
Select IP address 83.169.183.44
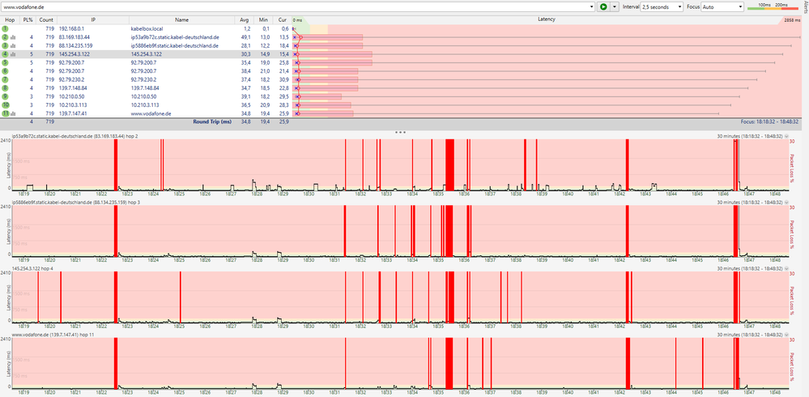pyautogui.click(x=75, y=37)
